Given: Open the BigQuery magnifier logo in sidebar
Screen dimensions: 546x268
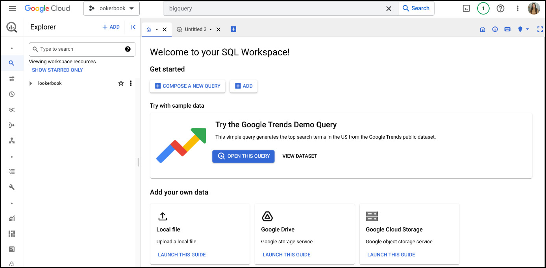Looking at the screenshot, I should pyautogui.click(x=12, y=27).
